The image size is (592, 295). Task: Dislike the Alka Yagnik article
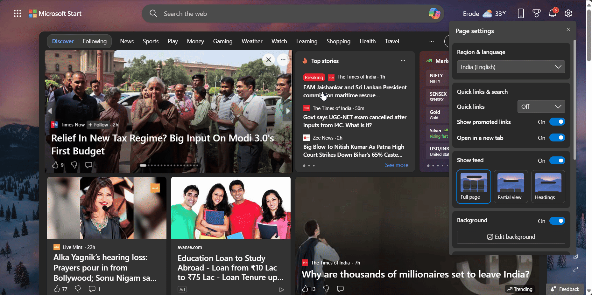coord(78,289)
